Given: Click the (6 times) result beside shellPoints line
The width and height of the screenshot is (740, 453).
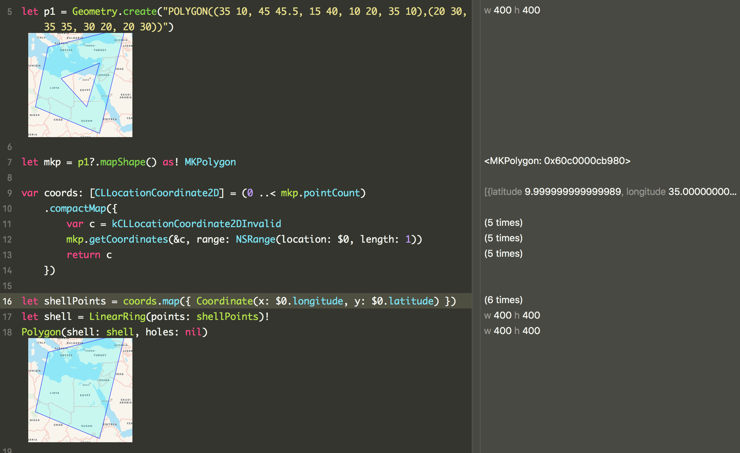Looking at the screenshot, I should click(503, 300).
